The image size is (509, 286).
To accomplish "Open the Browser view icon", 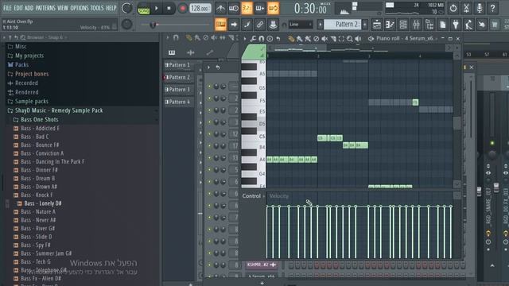I will 429,25.
